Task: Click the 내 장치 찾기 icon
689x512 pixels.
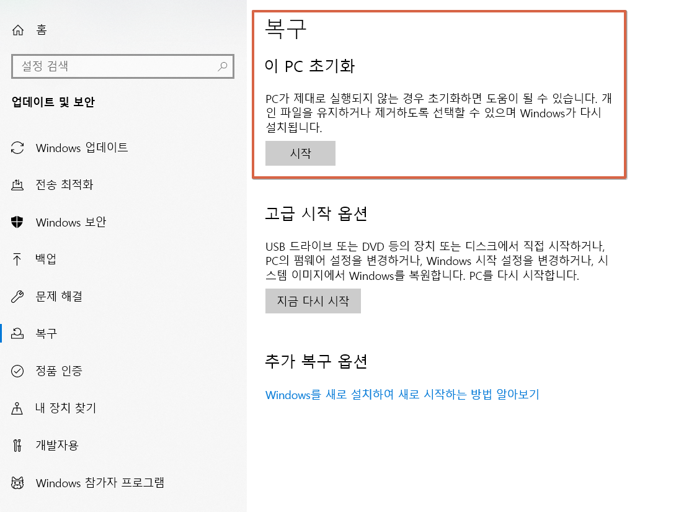Action: [x=17, y=408]
